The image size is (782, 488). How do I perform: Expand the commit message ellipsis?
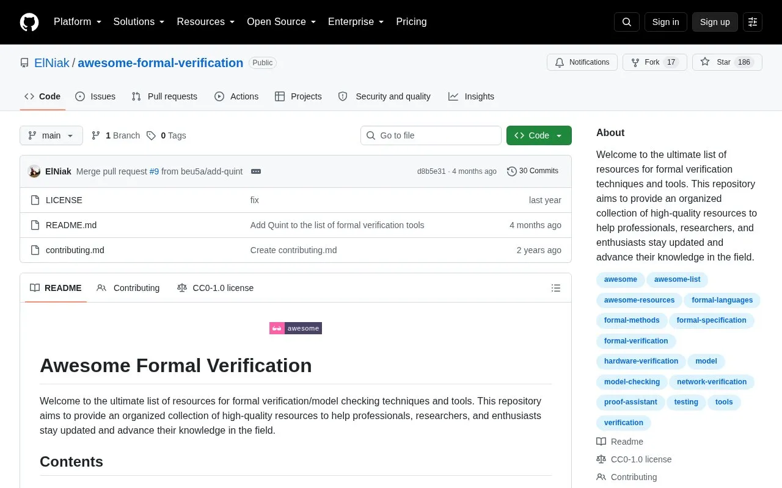256,171
